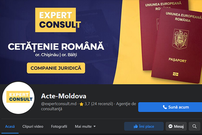Screen dimensions: 202x135
Task: Open the Clipuri video tab
Action: (x=33, y=126)
